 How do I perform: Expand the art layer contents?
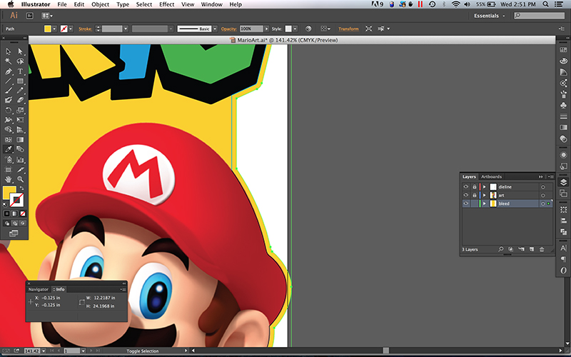click(485, 195)
